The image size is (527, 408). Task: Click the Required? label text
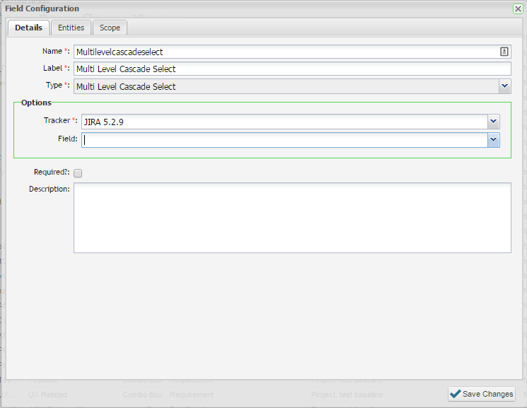[51, 172]
